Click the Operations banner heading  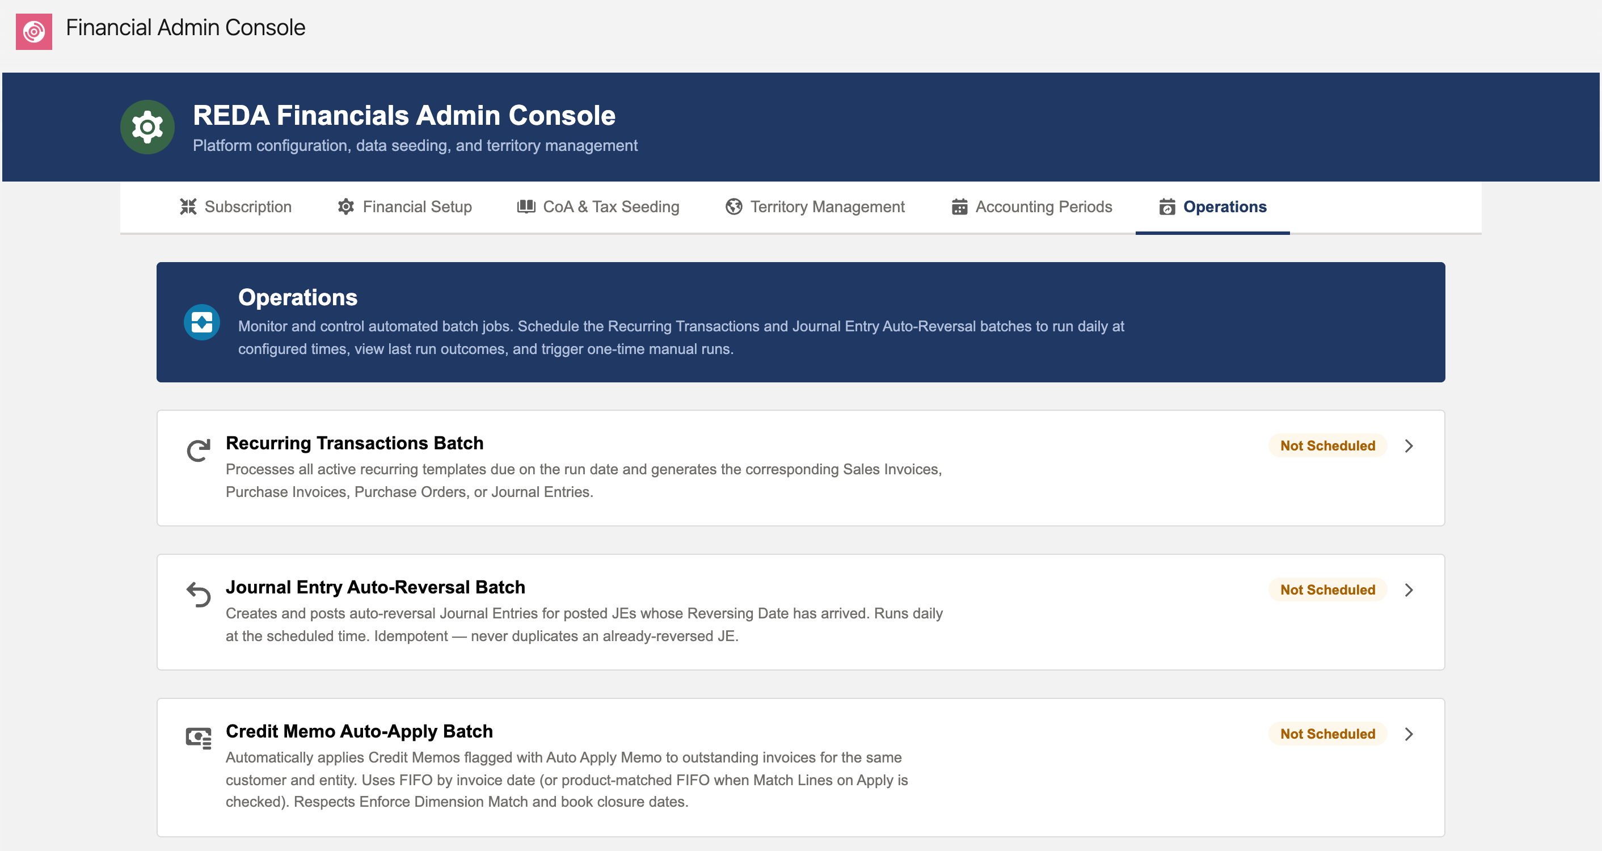(298, 297)
